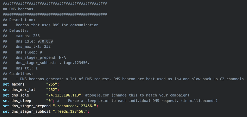Click the "dns_max_txt: 252" default comment
The height and width of the screenshot is (117, 247).
[33, 47]
